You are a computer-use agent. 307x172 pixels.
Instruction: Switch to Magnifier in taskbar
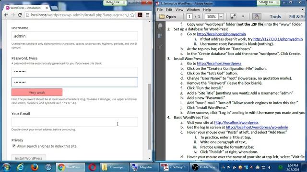(144, 167)
